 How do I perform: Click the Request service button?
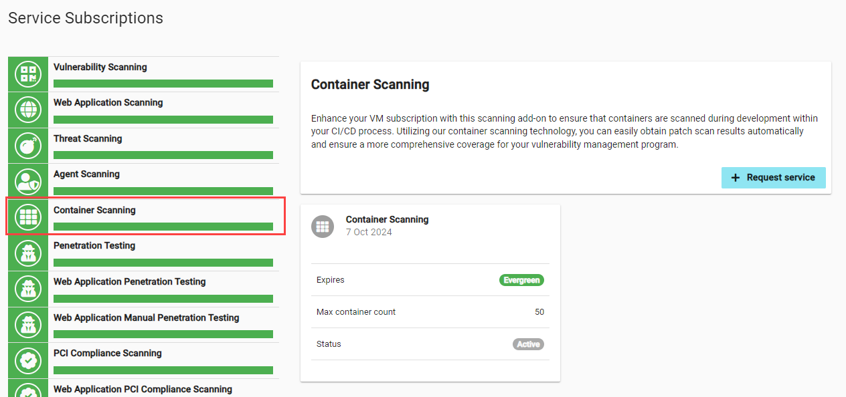point(773,177)
